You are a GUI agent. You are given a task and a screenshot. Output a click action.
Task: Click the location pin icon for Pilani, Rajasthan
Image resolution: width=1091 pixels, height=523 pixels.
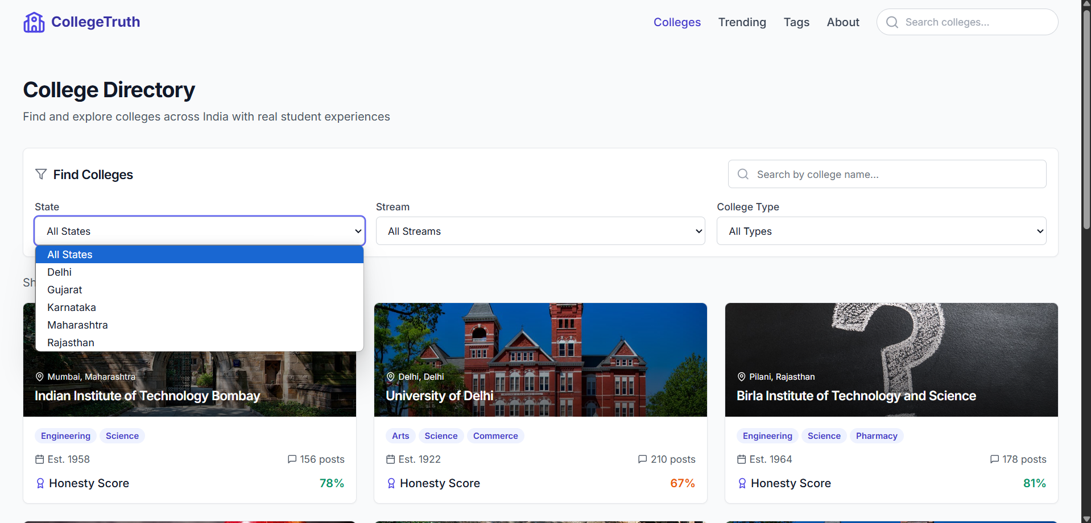pos(742,377)
